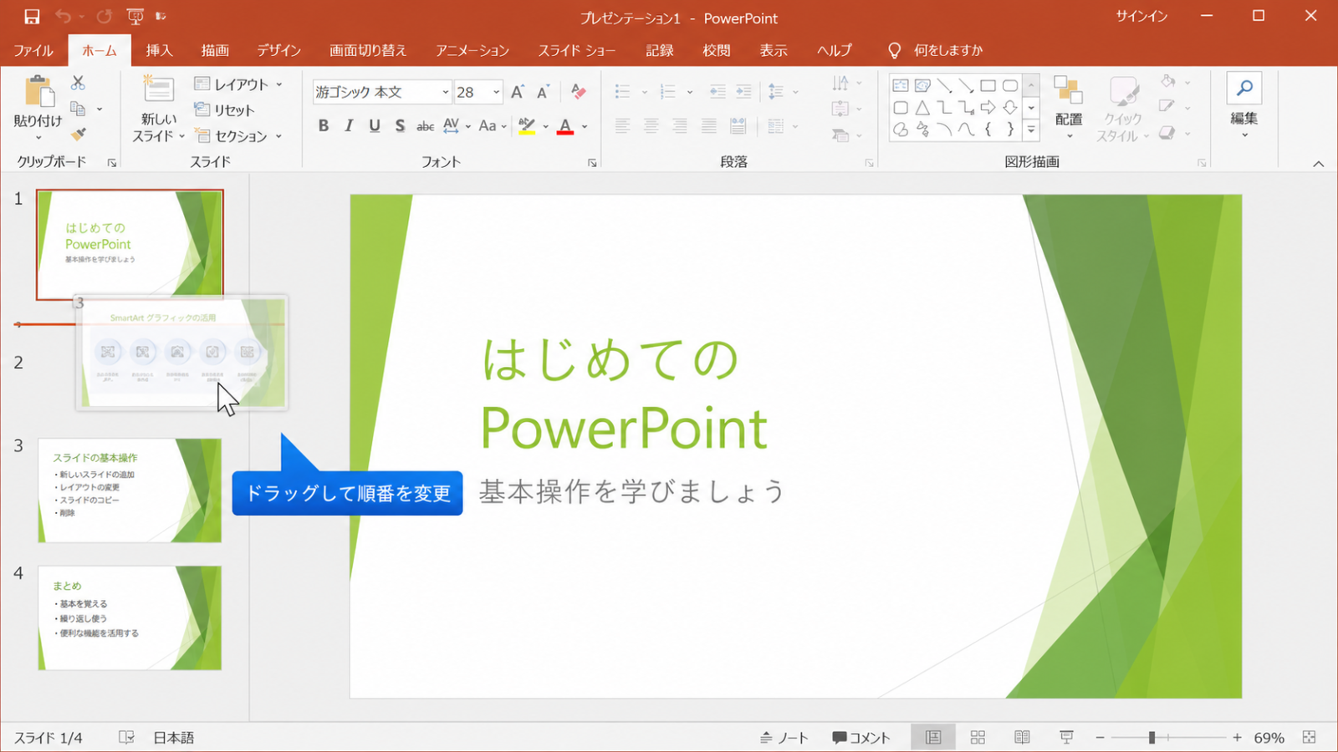Open the Font dialog launcher
Viewport: 1338px width, 752px height.
[x=592, y=163]
